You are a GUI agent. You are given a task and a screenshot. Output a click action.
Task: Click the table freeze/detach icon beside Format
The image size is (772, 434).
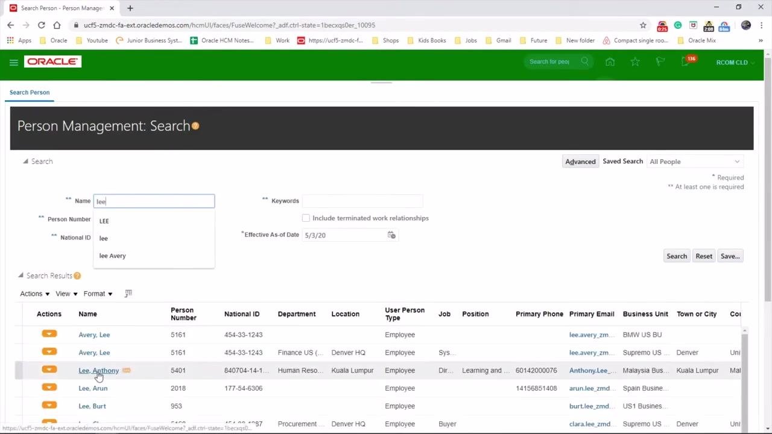point(128,294)
